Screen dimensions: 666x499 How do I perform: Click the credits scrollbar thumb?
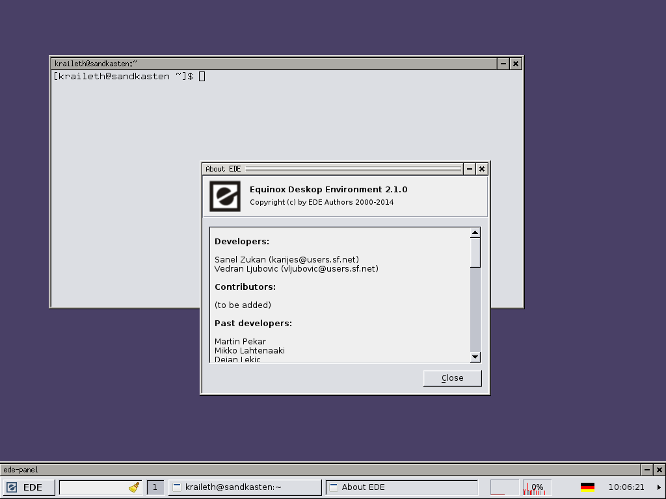(x=475, y=252)
